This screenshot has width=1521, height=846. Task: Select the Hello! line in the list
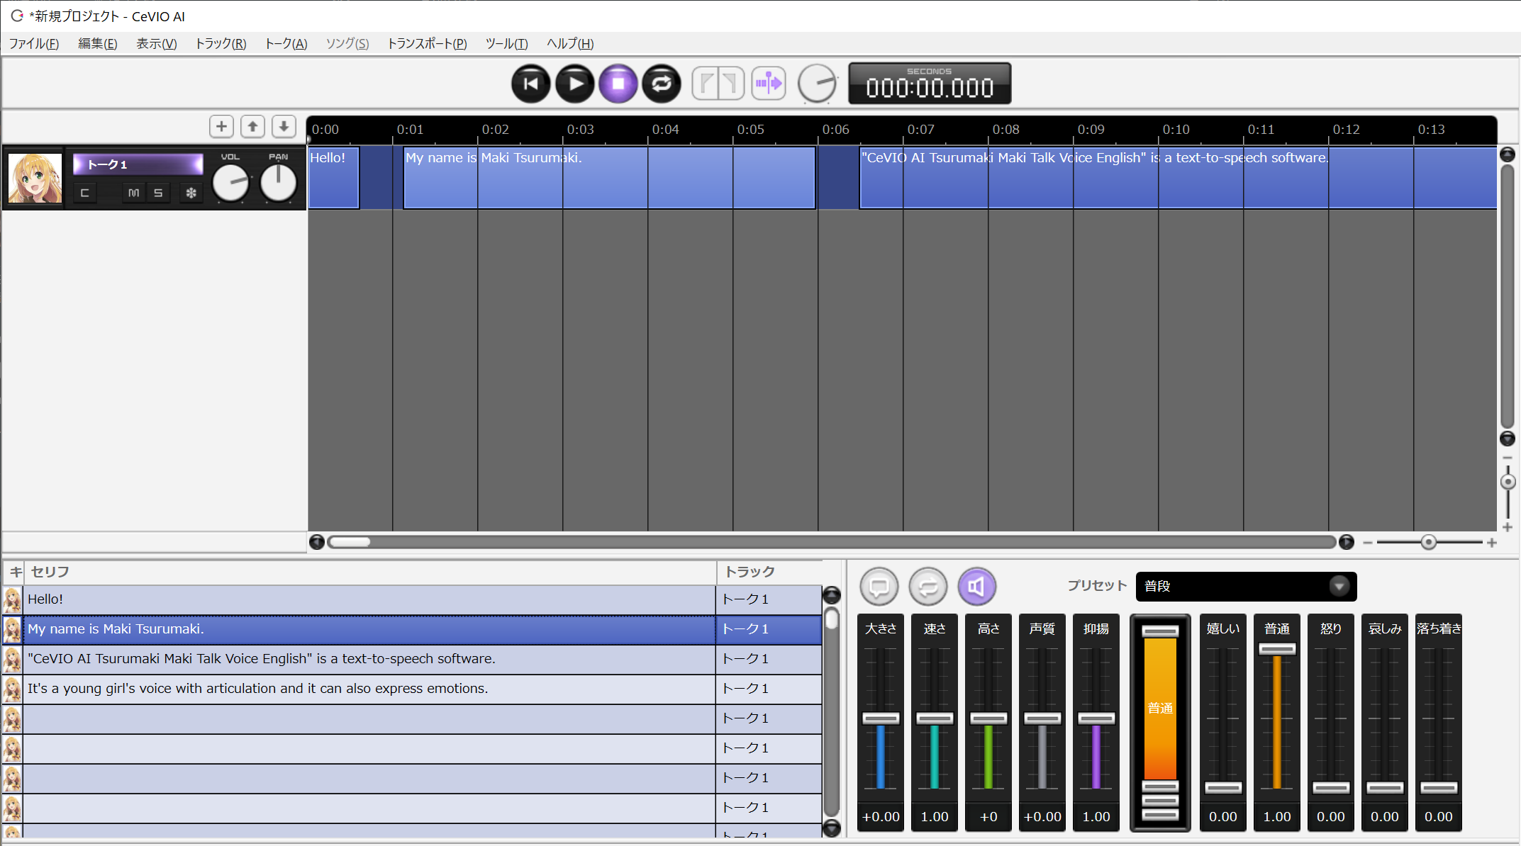pyautogui.click(x=369, y=599)
